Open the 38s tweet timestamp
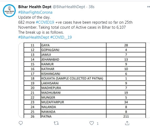This screenshot has width=150, height=127. [92, 7]
